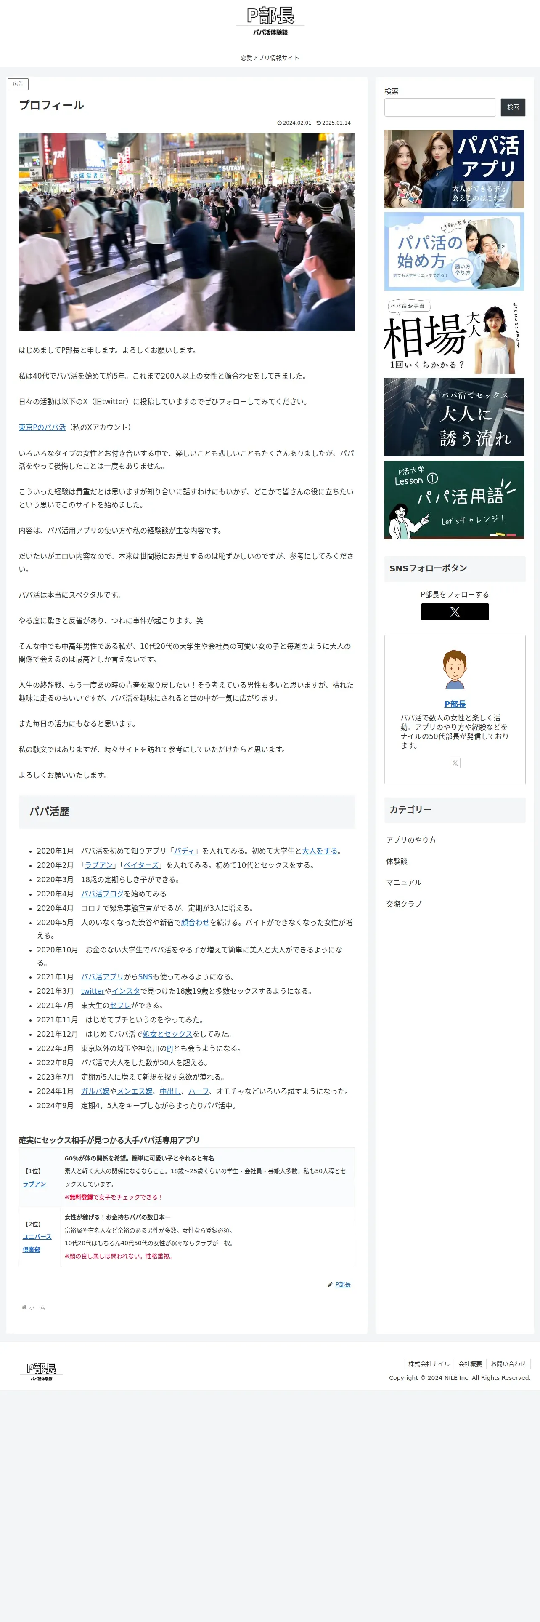Click the twitter link in 2021年3月 entry
The height and width of the screenshot is (1622, 540).
(x=93, y=991)
